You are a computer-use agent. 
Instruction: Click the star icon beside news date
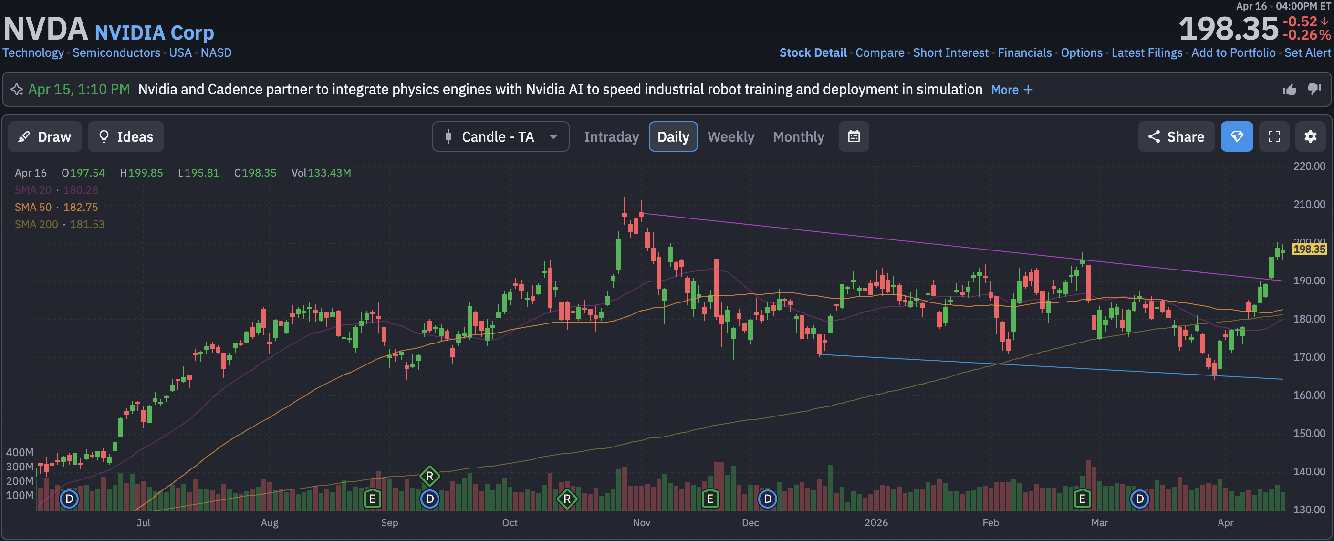(17, 90)
